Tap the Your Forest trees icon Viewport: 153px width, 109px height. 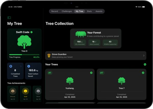point(81,34)
